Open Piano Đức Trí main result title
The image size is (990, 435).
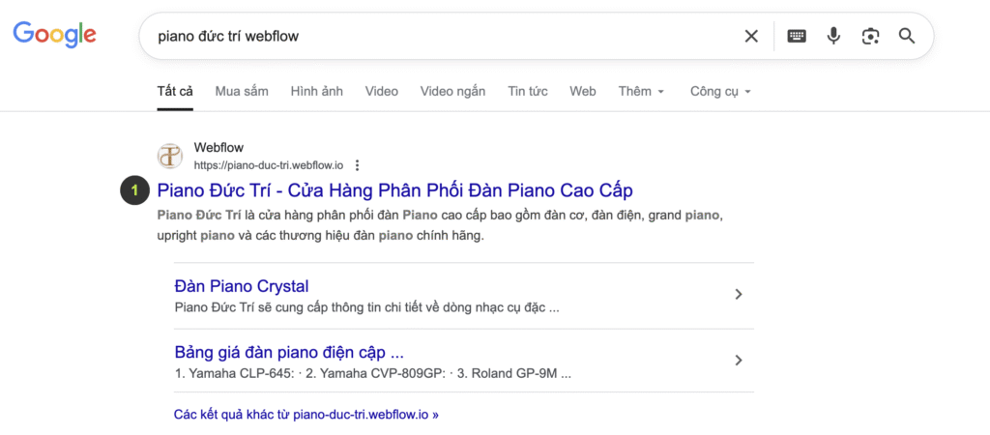click(x=394, y=190)
